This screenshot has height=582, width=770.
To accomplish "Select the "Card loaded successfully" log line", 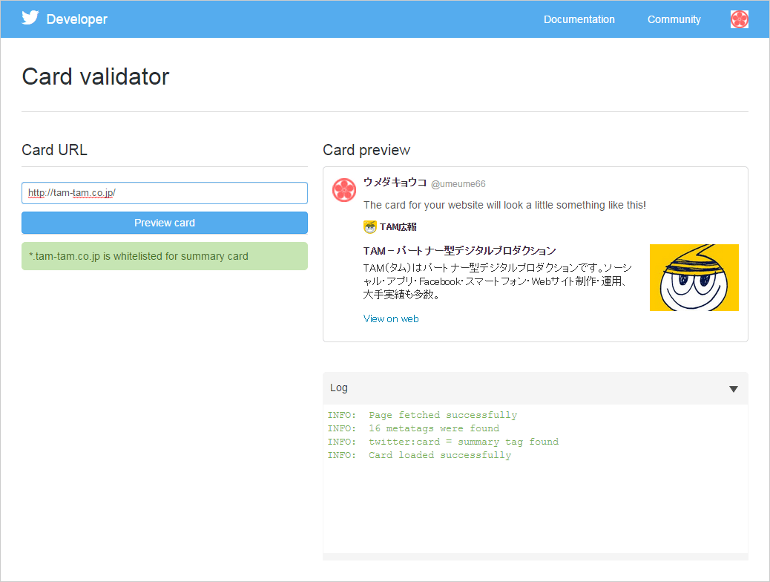I will pyautogui.click(x=419, y=455).
